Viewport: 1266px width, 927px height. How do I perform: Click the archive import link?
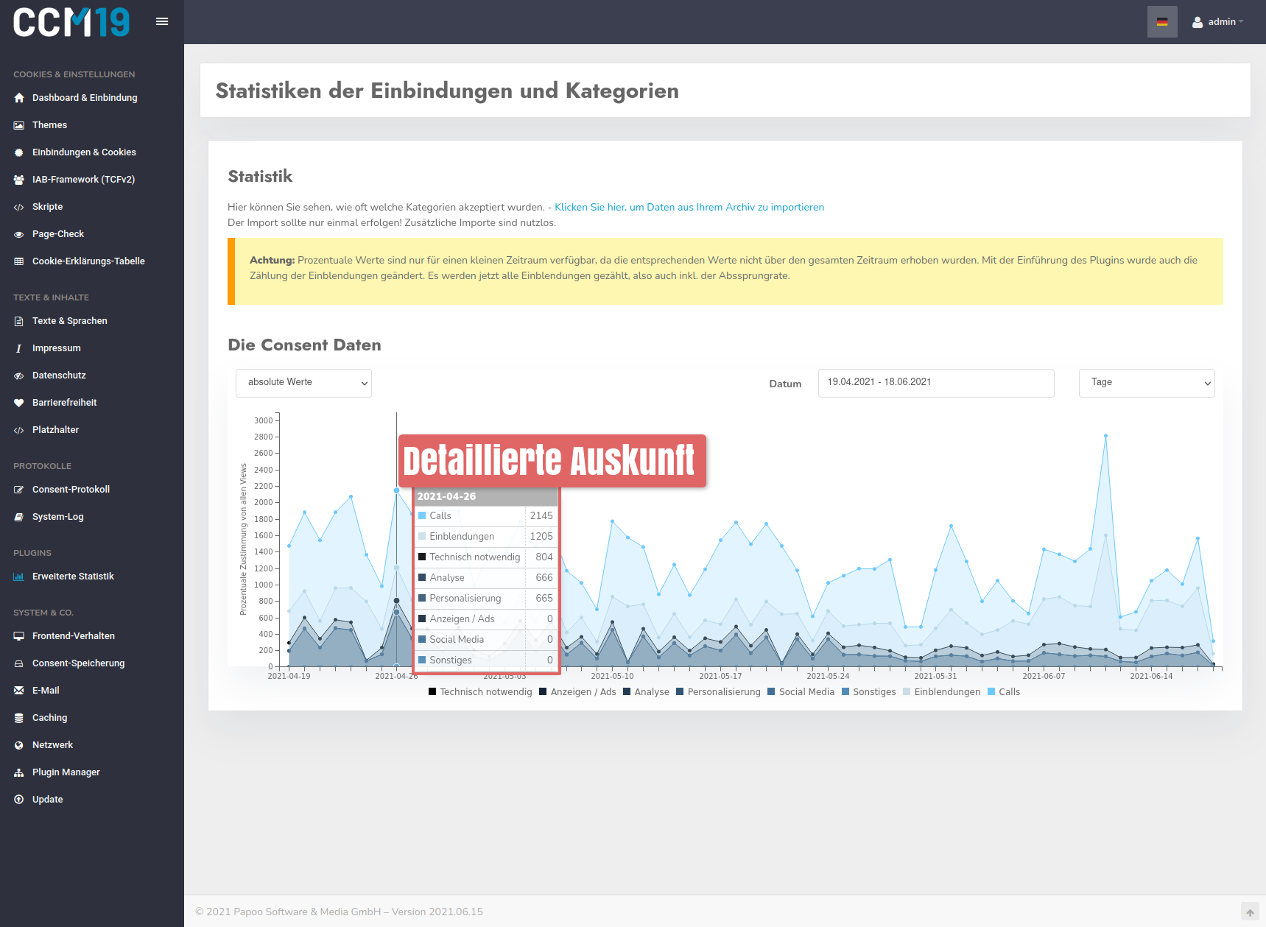click(x=689, y=208)
